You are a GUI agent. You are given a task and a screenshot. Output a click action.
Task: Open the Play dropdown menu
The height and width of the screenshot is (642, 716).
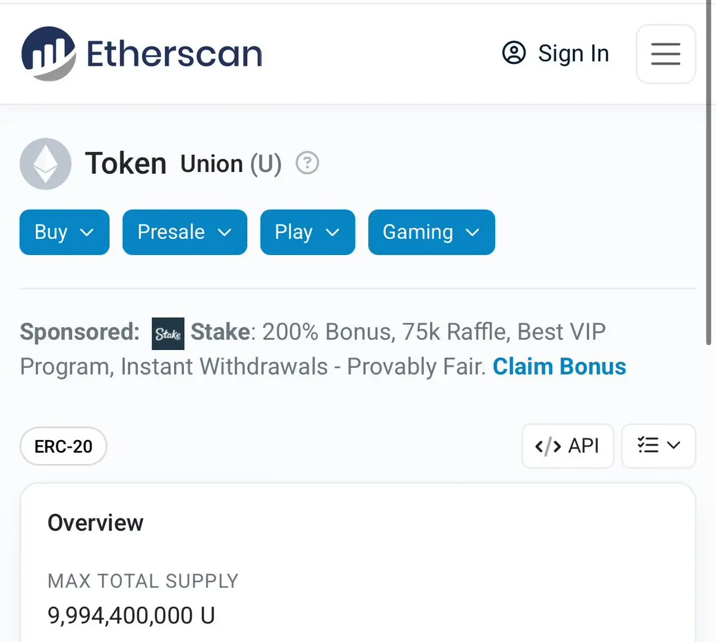click(x=308, y=232)
